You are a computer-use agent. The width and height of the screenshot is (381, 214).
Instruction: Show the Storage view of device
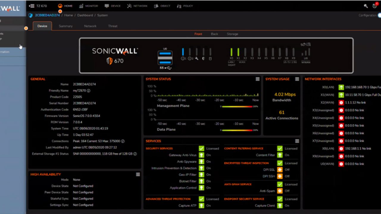click(232, 34)
